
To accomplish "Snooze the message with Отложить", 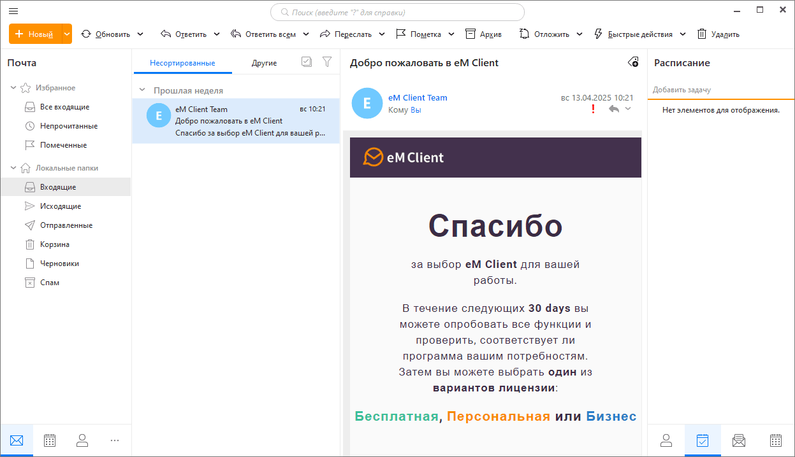I will (x=544, y=34).
